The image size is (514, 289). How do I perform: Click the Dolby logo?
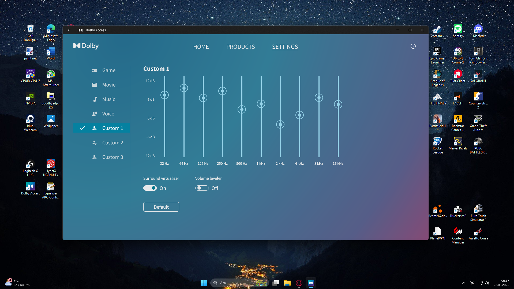pos(86,46)
